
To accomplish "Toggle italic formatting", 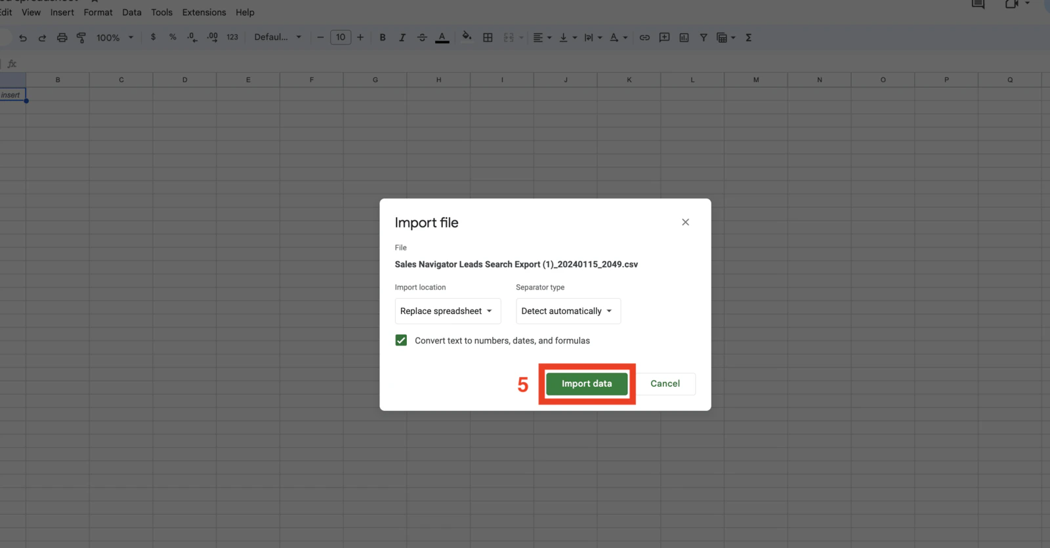I will (x=402, y=37).
